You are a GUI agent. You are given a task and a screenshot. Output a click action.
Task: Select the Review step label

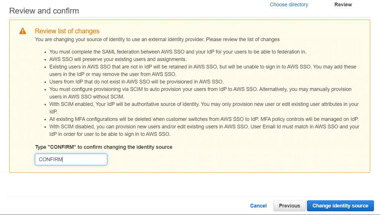343,4
